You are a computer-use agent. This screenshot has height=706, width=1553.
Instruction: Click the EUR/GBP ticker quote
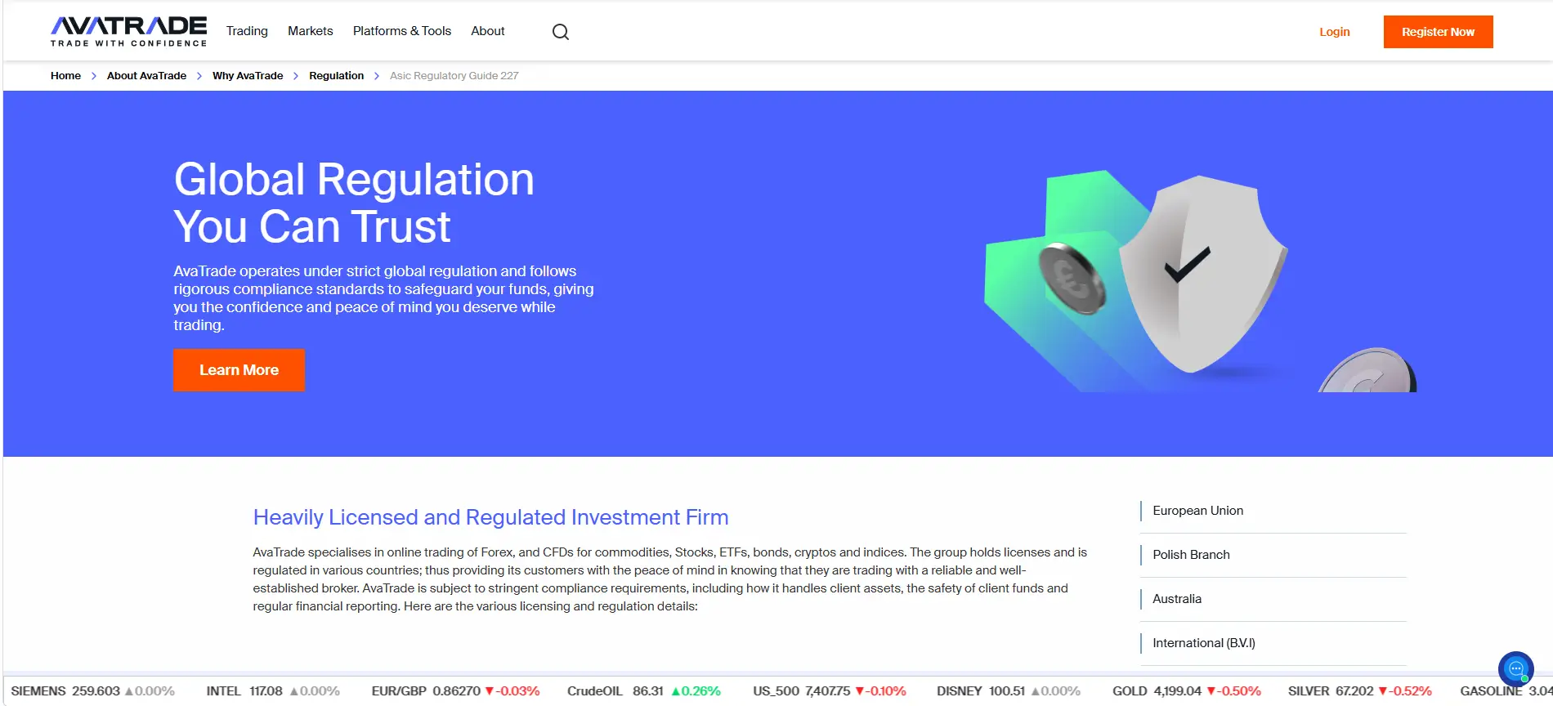[455, 691]
